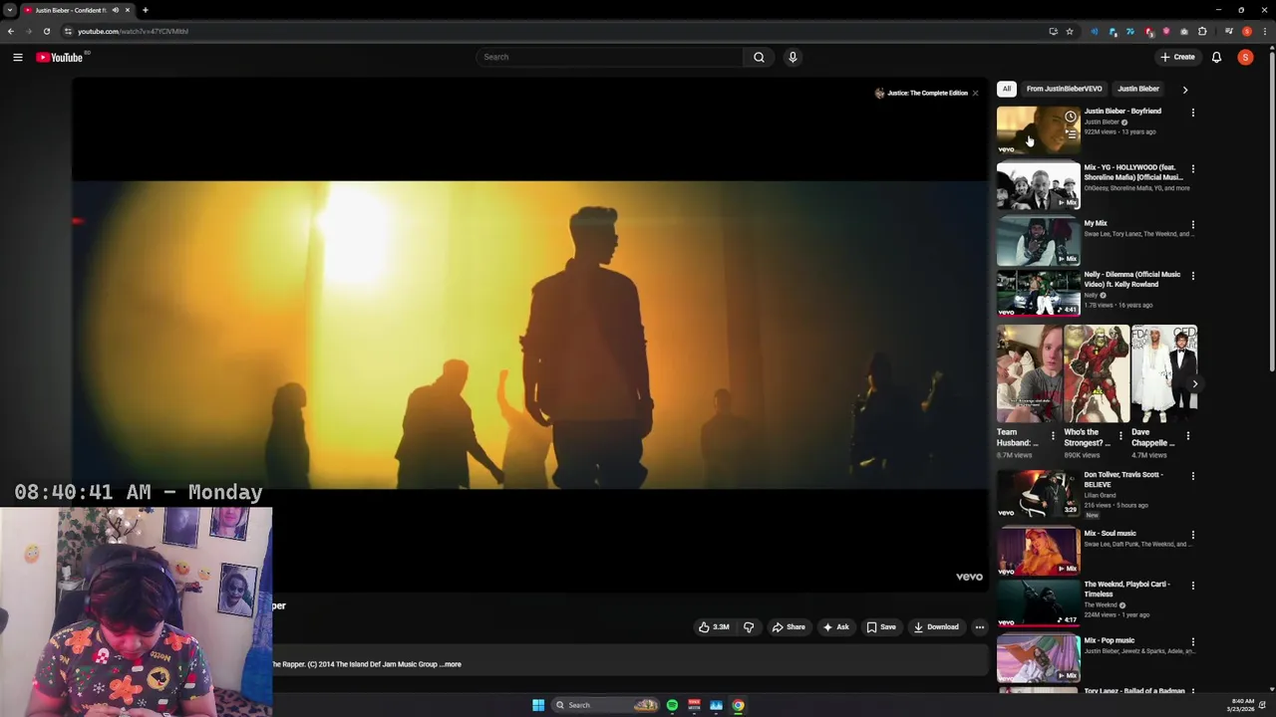
Task: Open Don Toliver BELIEVE thumbnail
Action: 1038,493
